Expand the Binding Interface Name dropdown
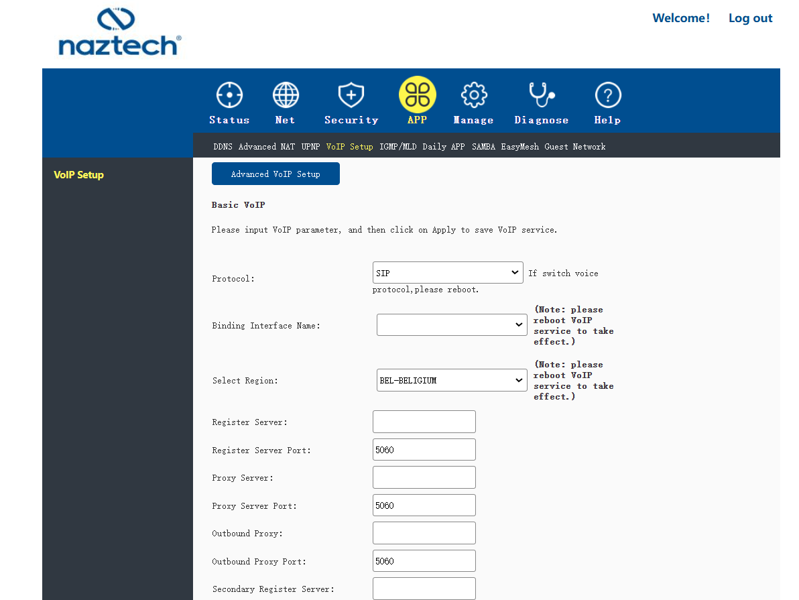The width and height of the screenshot is (799, 600). 452,324
